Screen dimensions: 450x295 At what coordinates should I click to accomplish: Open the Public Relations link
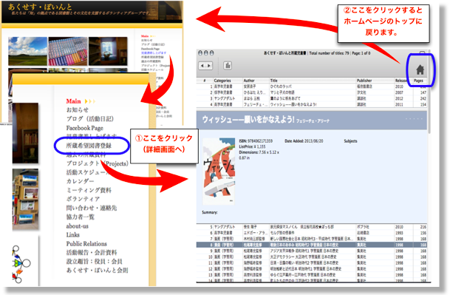coord(86,243)
